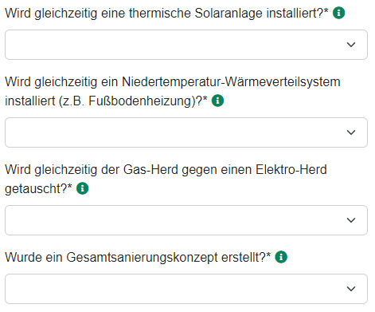Viewport: 375px width, 312px height.
Task: Click label 'Wird gleichzeitig der Gas-Herd gegen einen Elektro-Herd'
Action: click(x=166, y=169)
